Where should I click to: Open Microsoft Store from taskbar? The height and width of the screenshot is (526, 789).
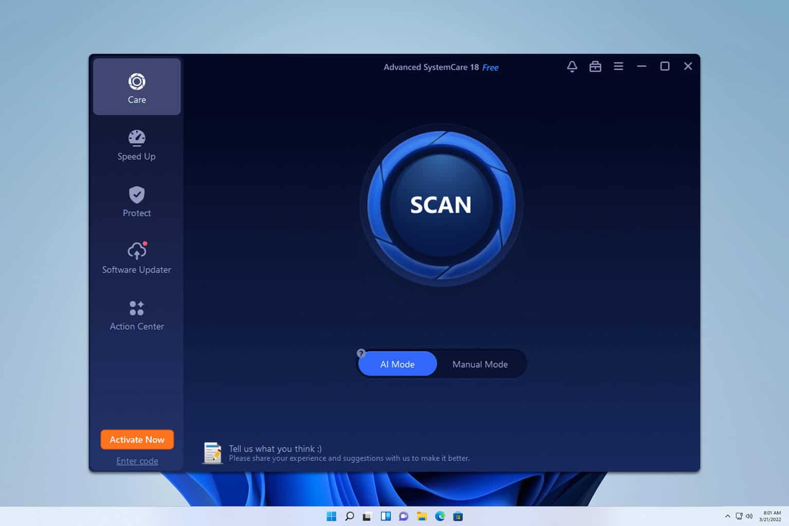click(458, 516)
